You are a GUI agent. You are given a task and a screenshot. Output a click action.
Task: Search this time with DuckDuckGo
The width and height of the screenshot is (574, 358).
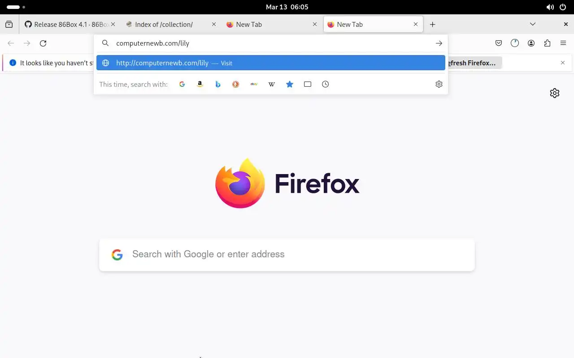236,84
